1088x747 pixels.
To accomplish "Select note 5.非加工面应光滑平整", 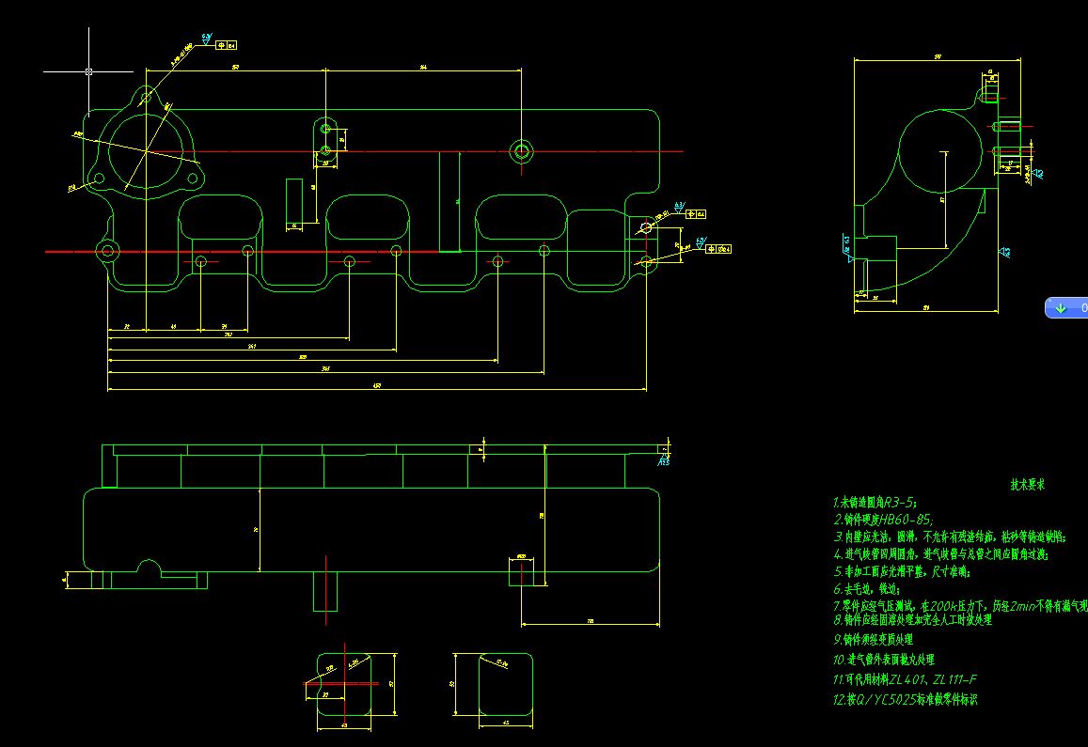I will (x=902, y=571).
